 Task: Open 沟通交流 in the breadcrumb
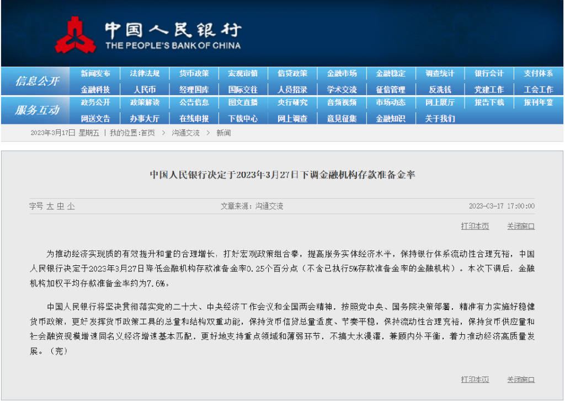coord(185,133)
